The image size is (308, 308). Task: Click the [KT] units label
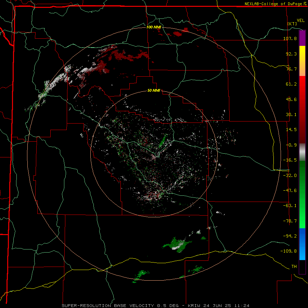[292, 24]
